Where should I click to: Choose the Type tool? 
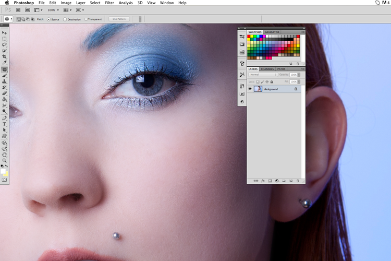click(5, 124)
